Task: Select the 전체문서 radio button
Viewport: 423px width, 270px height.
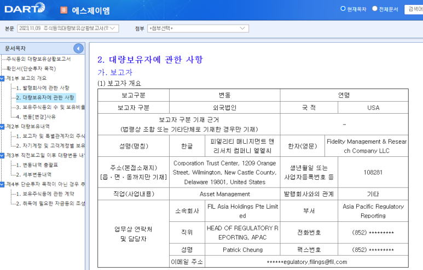Action: (375, 9)
